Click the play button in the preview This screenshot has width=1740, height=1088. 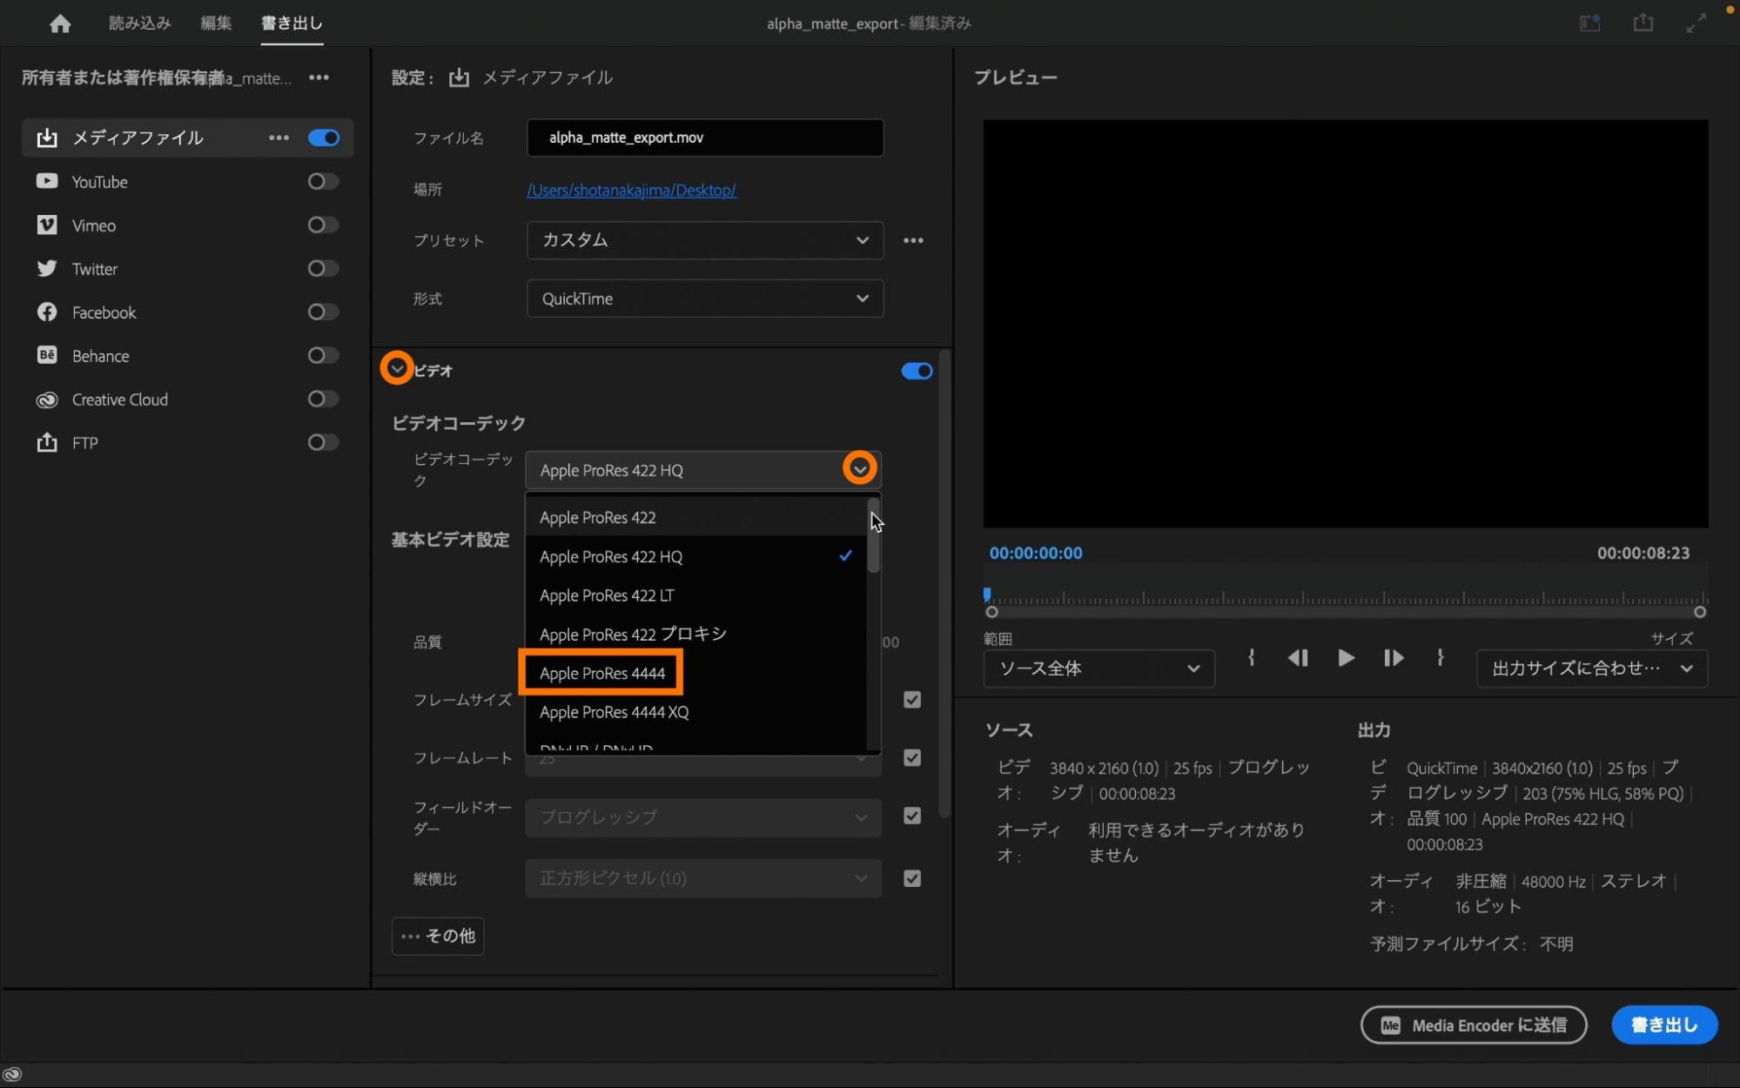click(1345, 658)
